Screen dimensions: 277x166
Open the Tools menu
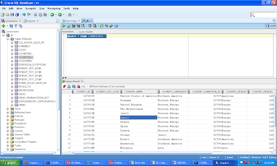pos(66,9)
